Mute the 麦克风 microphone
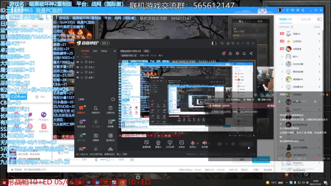The height and width of the screenshot is (186, 331). click(x=192, y=144)
